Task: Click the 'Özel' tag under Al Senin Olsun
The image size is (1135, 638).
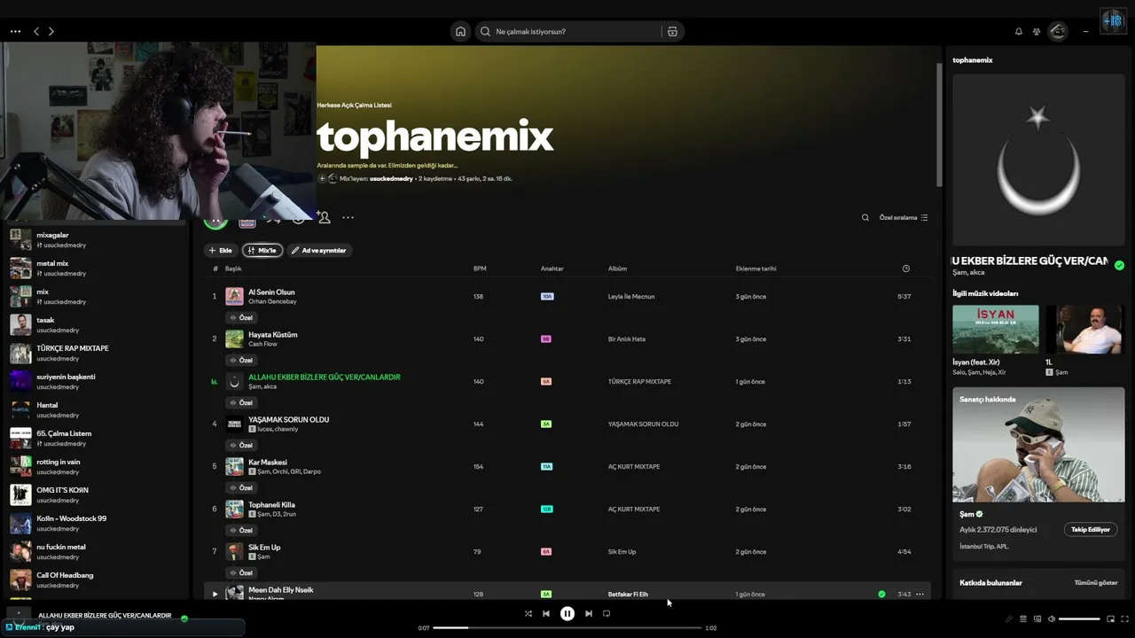Action: tap(241, 317)
